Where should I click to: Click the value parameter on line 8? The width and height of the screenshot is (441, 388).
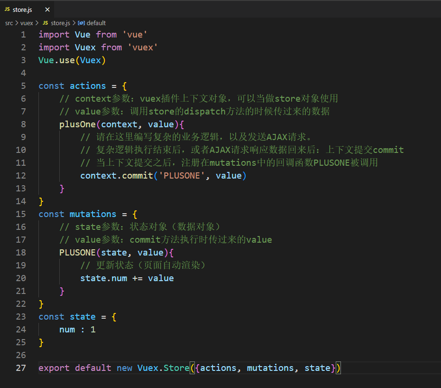161,124
